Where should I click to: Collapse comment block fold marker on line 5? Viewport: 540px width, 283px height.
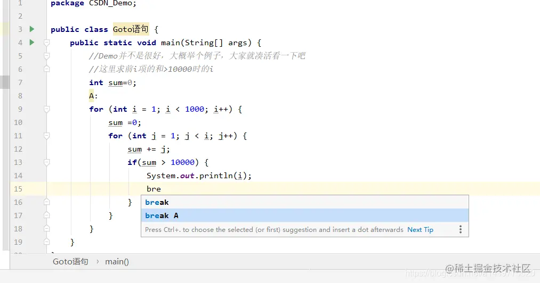[x=46, y=56]
